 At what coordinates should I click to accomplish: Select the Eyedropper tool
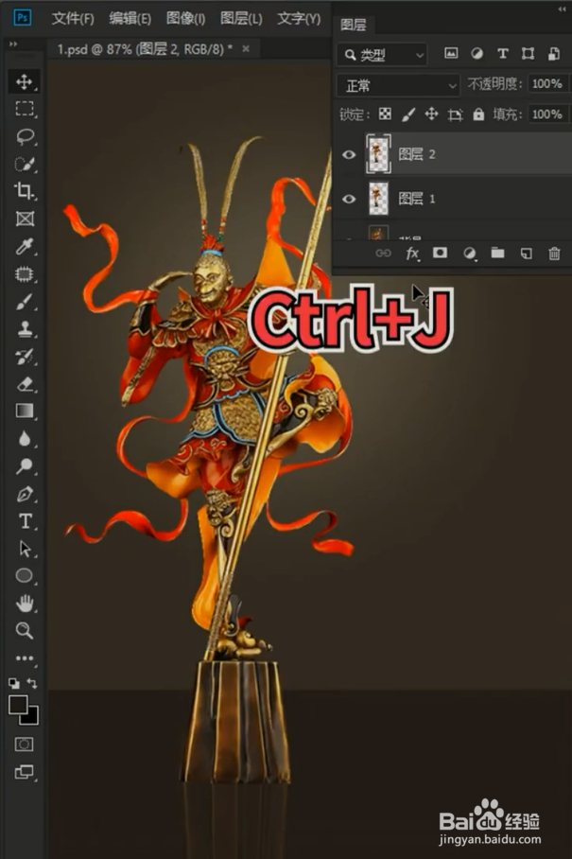pos(24,247)
